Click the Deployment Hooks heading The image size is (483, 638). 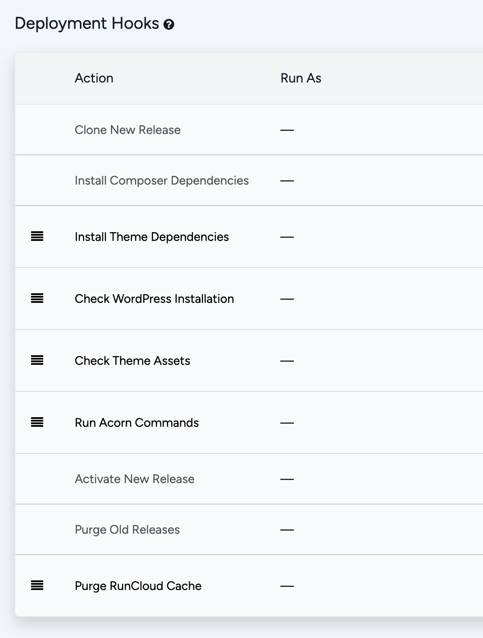pyautogui.click(x=87, y=24)
